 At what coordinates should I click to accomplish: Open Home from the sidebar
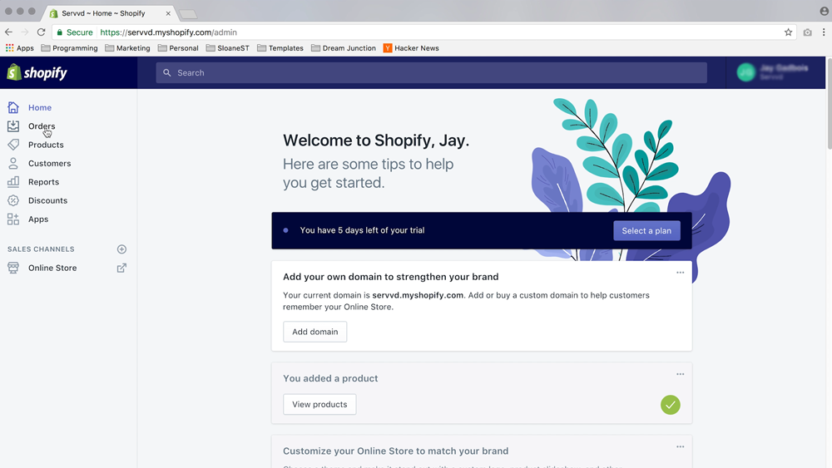[x=40, y=107]
